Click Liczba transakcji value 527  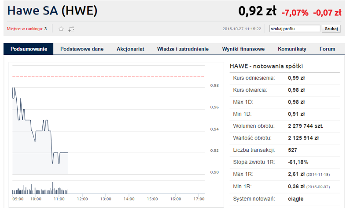point(293,150)
